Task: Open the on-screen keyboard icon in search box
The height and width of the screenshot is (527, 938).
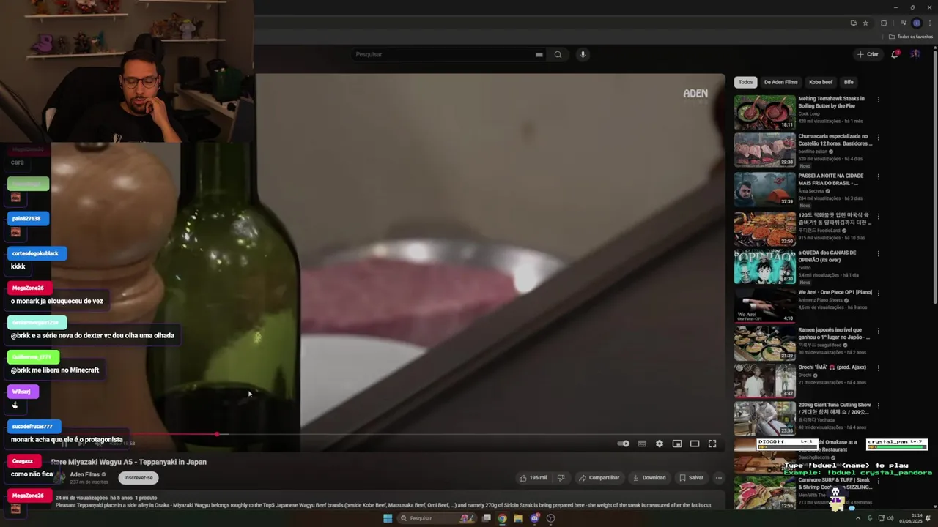Action: tap(539, 54)
